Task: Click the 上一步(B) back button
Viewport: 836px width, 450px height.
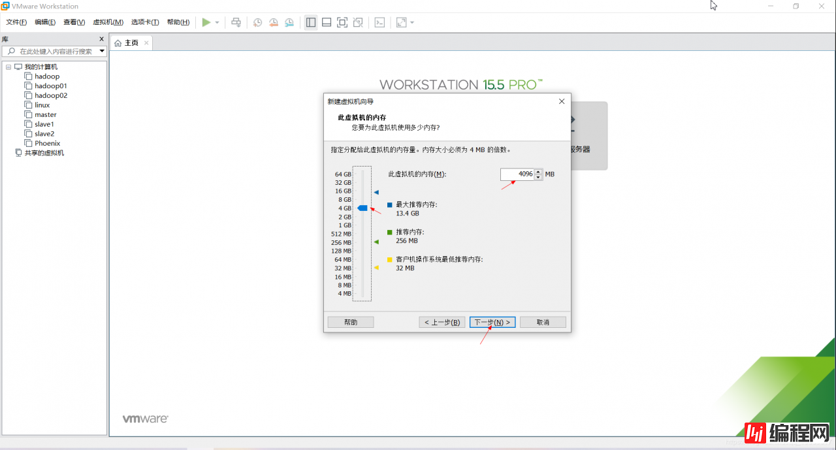Action: coord(442,322)
